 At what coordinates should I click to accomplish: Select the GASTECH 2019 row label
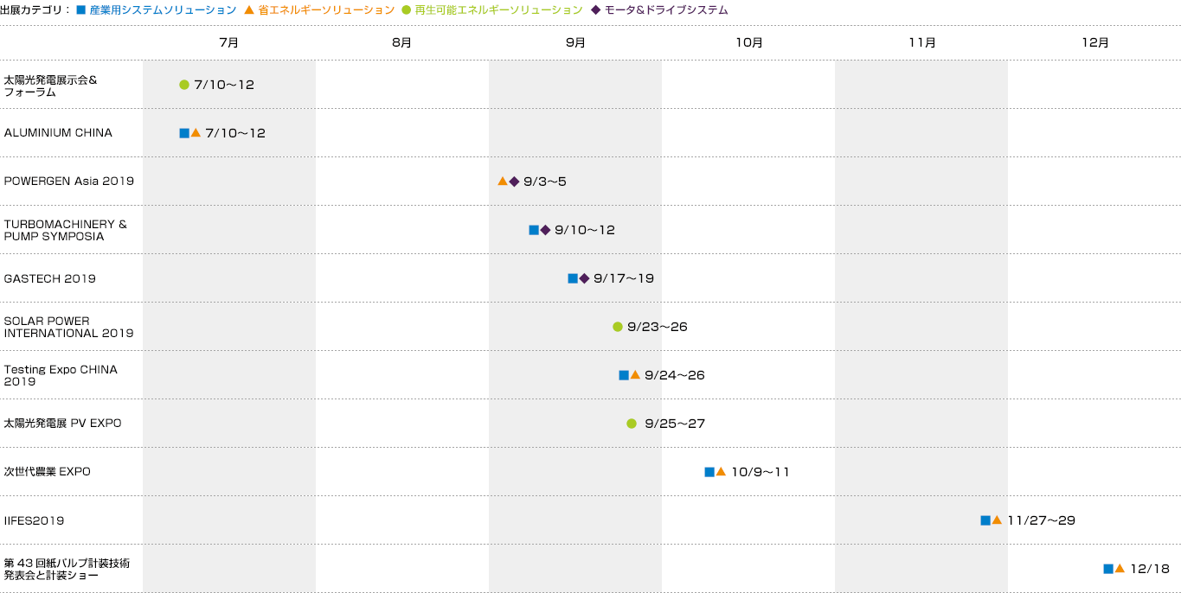click(x=50, y=278)
